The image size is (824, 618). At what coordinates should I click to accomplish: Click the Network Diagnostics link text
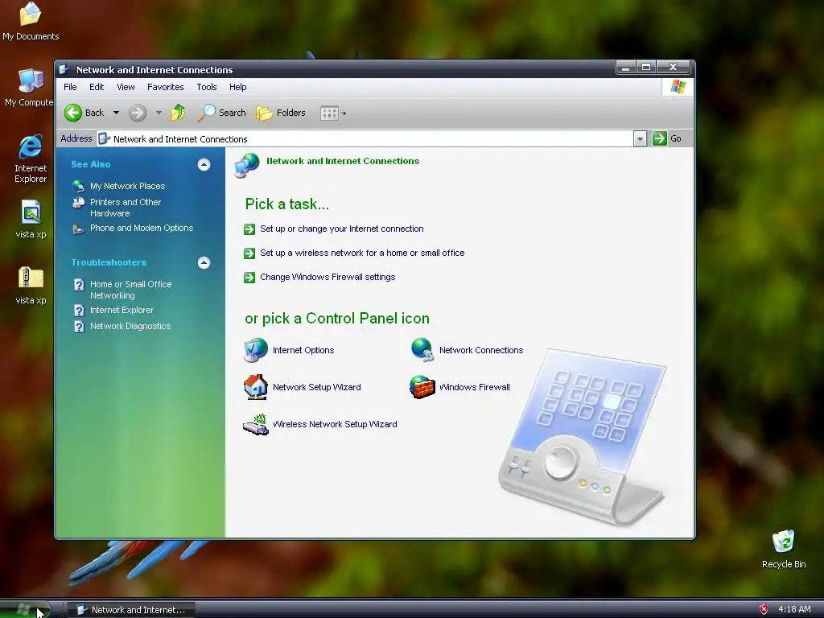[x=130, y=326]
